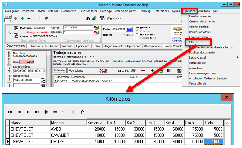Open the Opciones menu
Image resolution: width=242 pixels, height=148 pixels.
coord(189,11)
